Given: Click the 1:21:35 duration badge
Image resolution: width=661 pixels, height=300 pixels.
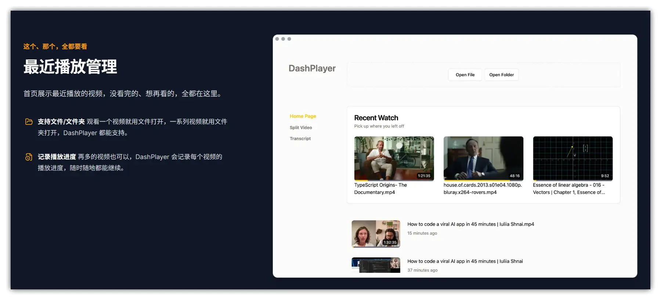Looking at the screenshot, I should (424, 176).
